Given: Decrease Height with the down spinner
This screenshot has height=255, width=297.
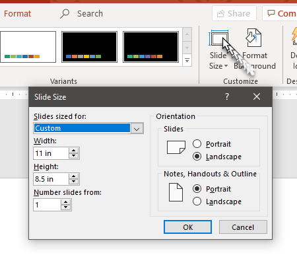Looking at the screenshot, I should pyautogui.click(x=73, y=182).
